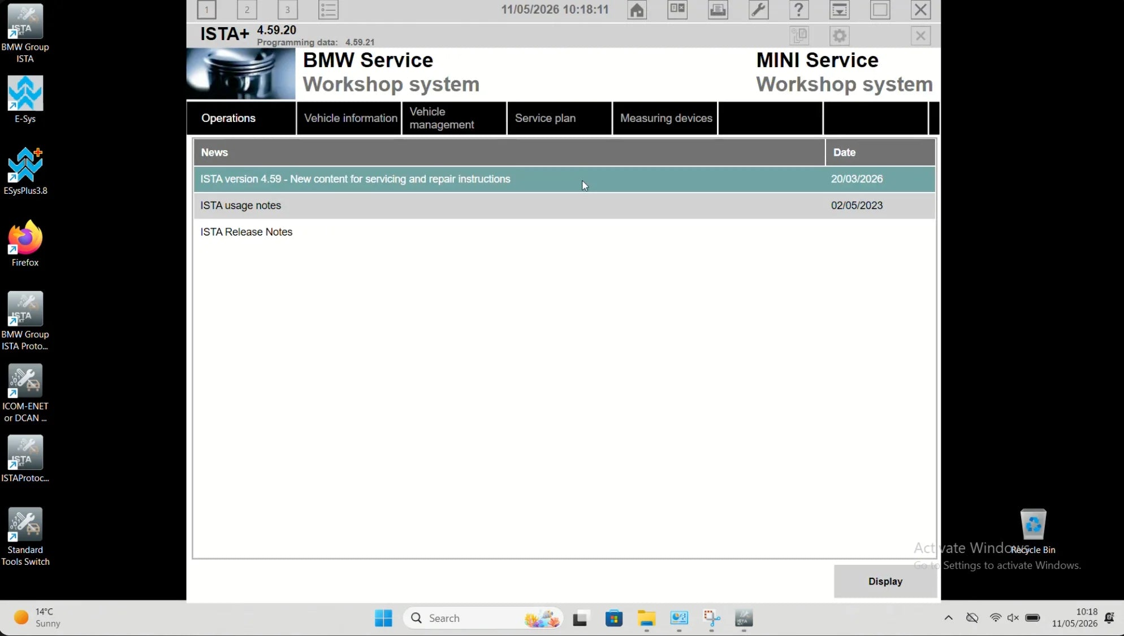Select the ISTA version 4.59 news row

[x=564, y=179]
